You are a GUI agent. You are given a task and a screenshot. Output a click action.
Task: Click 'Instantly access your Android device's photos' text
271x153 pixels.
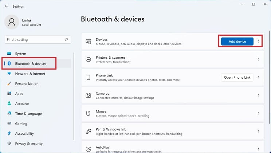(x=138, y=80)
